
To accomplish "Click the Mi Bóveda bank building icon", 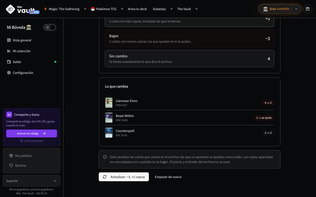I will tap(29, 27).
